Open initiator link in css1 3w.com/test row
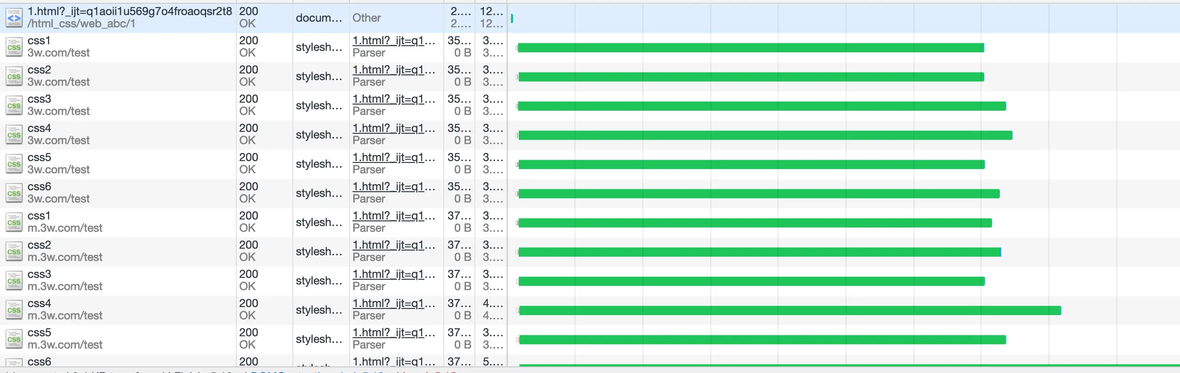 click(394, 41)
